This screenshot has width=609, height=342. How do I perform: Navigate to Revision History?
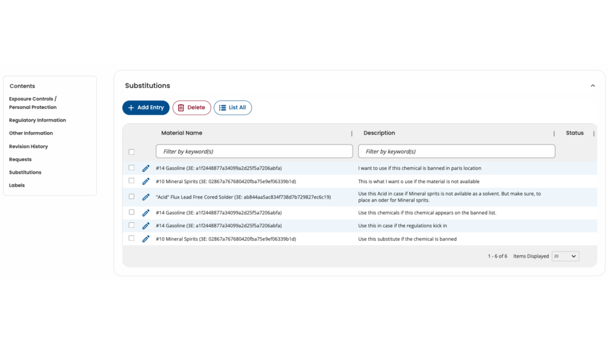coord(29,146)
